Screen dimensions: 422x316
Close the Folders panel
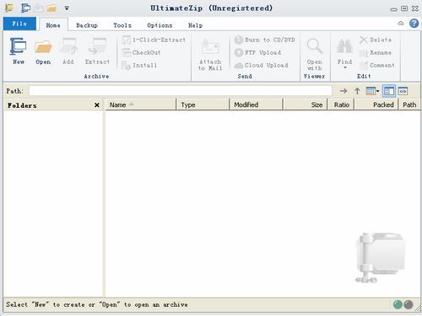coord(97,105)
